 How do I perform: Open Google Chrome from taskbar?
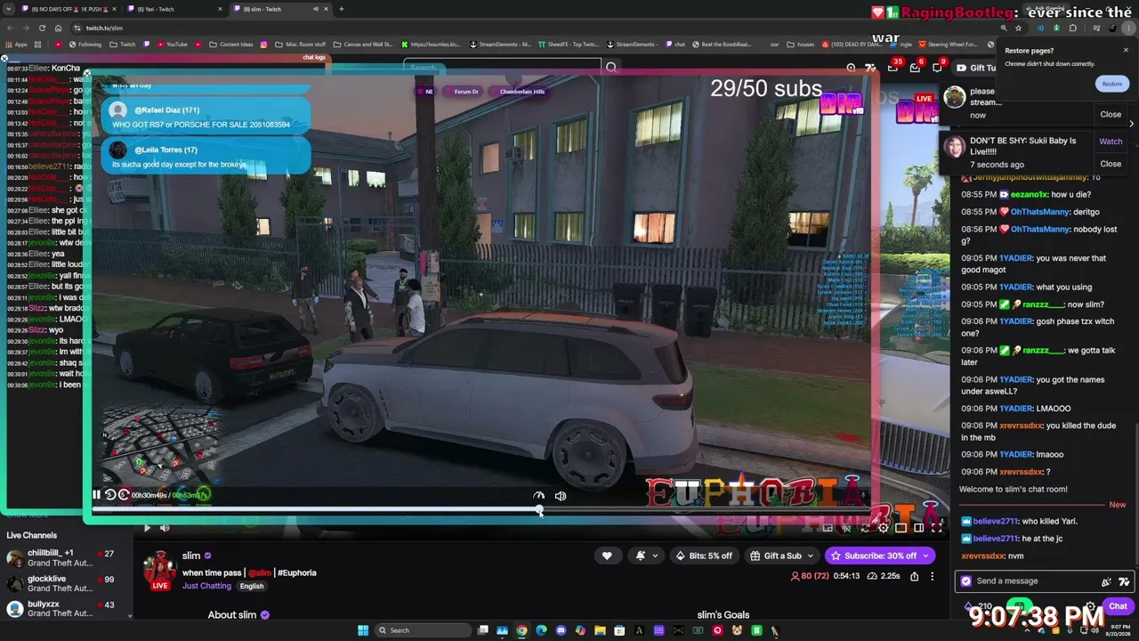click(x=521, y=630)
